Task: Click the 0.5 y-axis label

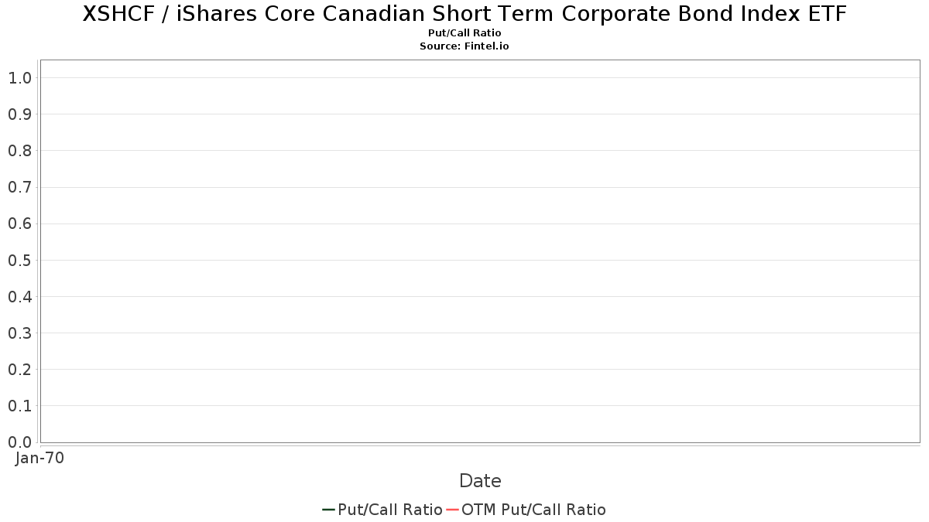Action: 19,261
